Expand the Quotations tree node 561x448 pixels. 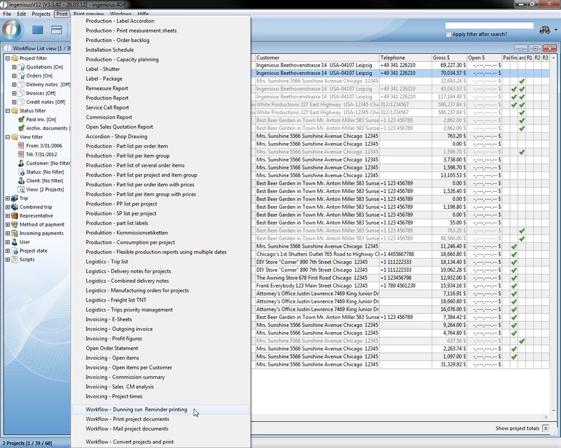pyautogui.click(x=14, y=67)
